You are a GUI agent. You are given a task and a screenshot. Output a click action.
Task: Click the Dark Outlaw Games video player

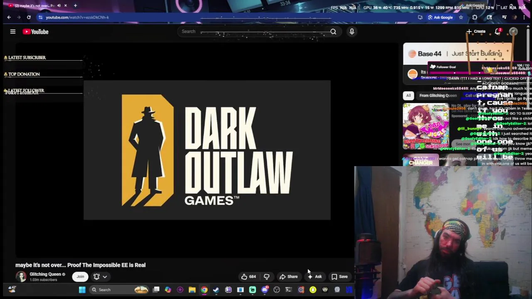tap(207, 150)
